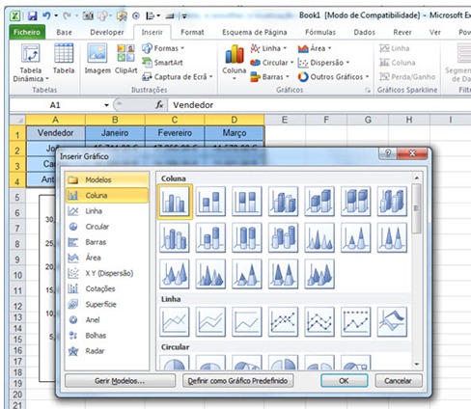This screenshot has width=471, height=409.
Task: Confirm the dialog with OK
Action: coord(344,381)
